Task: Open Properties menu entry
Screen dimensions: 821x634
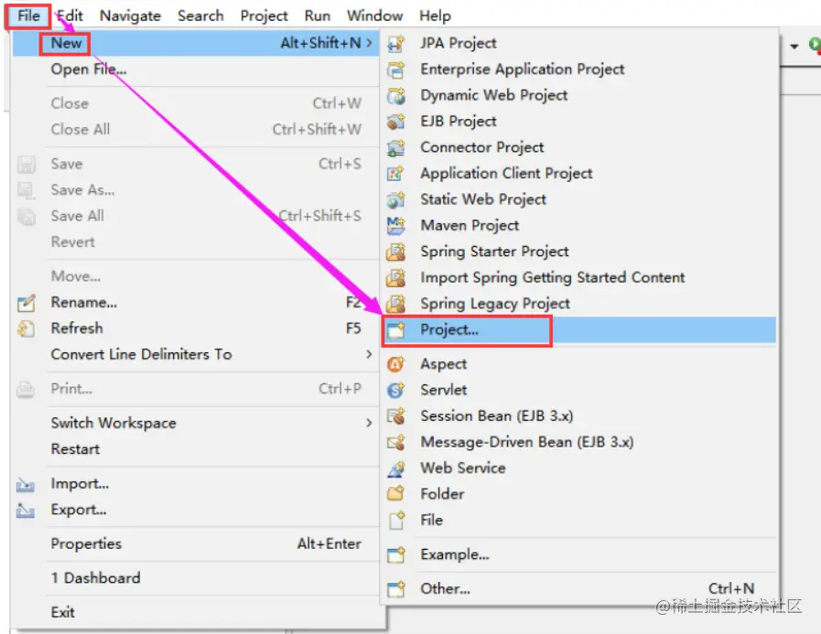Action: 195,544
